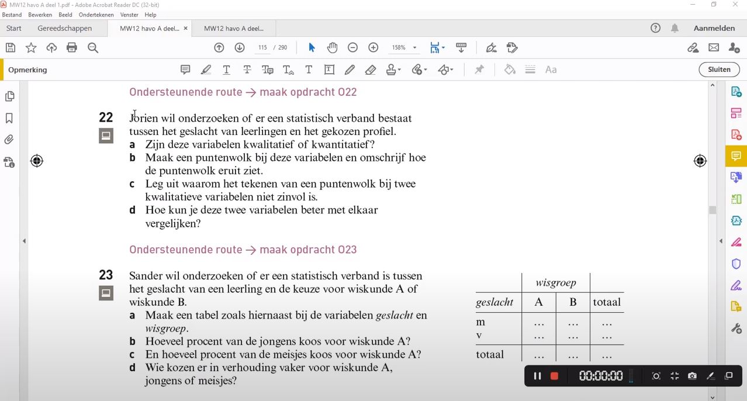Switch to the Start tab

coord(14,28)
